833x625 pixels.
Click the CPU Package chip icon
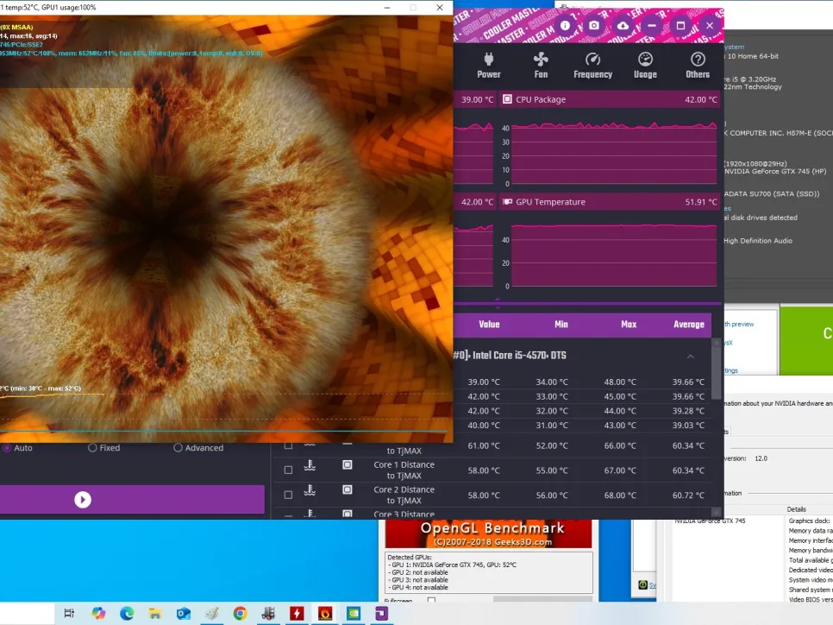click(x=507, y=99)
